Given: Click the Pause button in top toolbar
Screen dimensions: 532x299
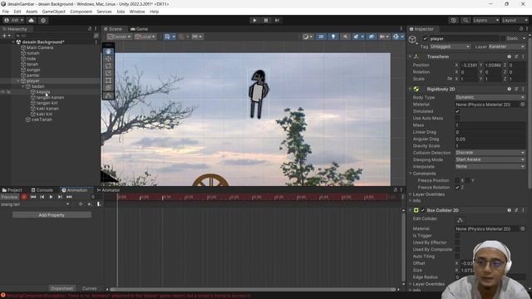Looking at the screenshot, I should (x=266, y=20).
